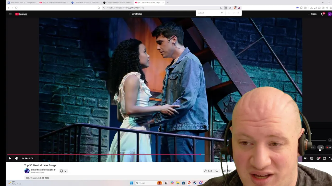Open Copilot from taskbar
332x186 pixels.
[x=172, y=183]
